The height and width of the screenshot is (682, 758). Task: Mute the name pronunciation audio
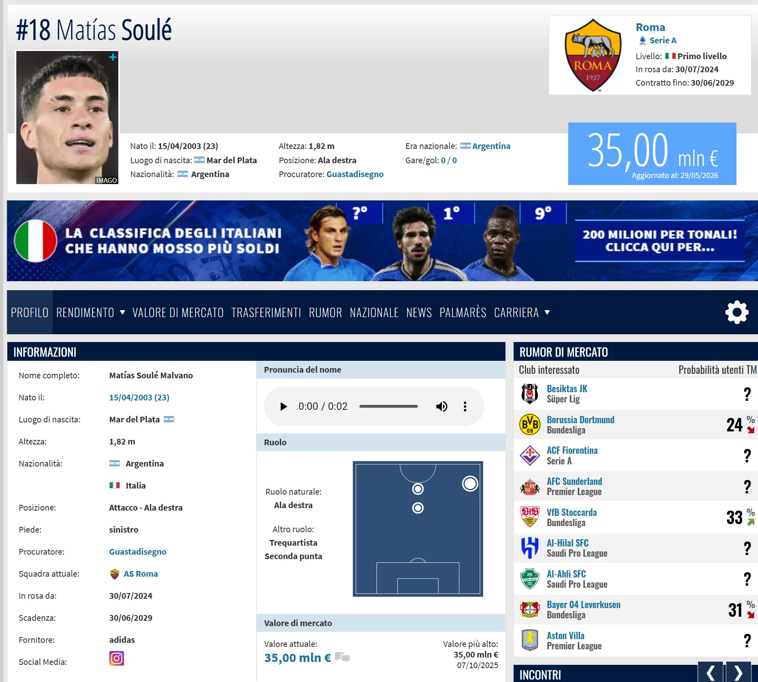[442, 407]
